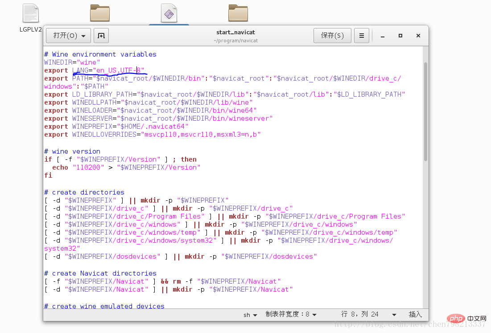The image size is (491, 333).
Task: Open the rightmost desktop folder icon
Action: tap(238, 13)
